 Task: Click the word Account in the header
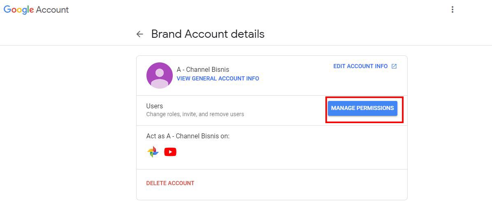click(52, 10)
